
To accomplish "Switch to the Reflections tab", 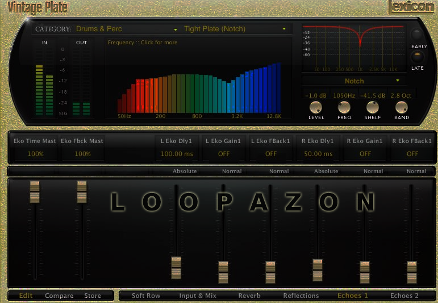I will point(301,296).
